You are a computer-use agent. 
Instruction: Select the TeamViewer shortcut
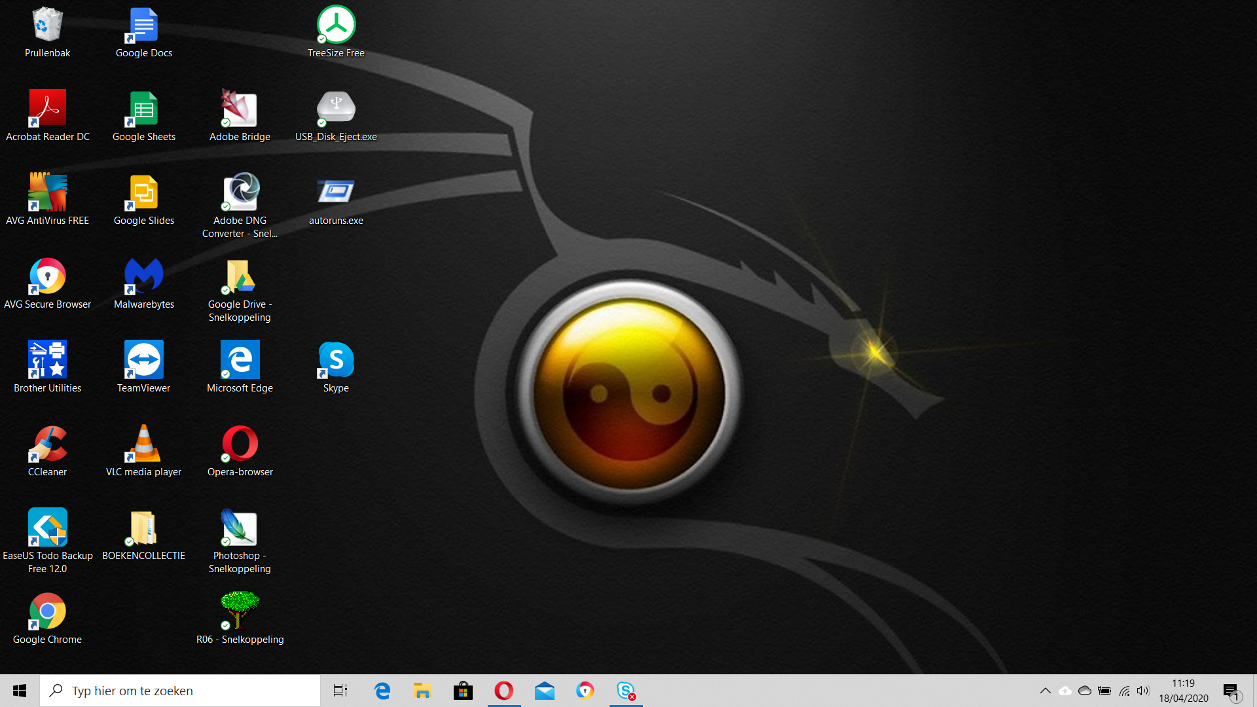[x=143, y=361]
